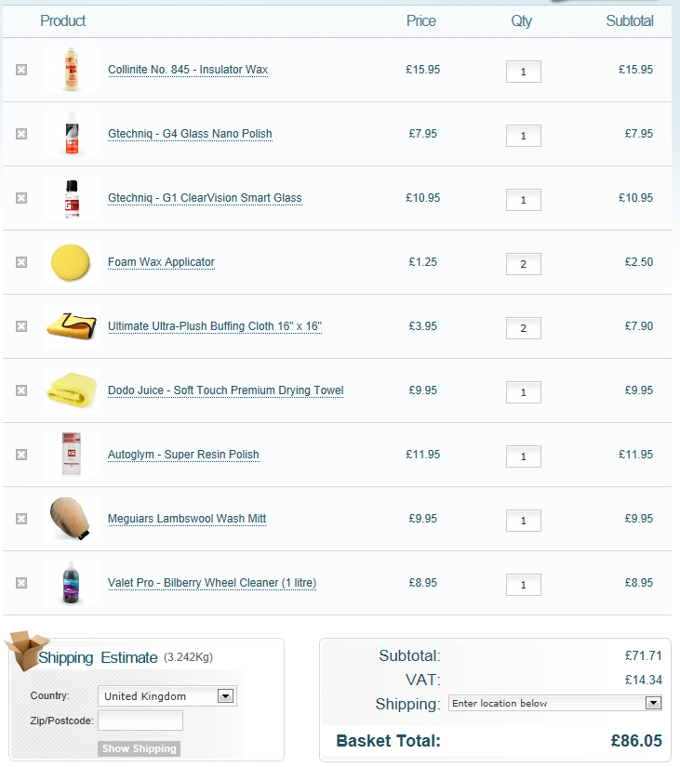Remove Foam Wax Applicator from basket

21,262
